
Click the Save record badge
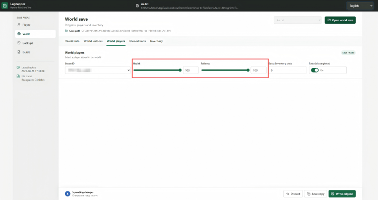(x=348, y=52)
